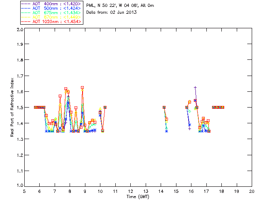Click the purple plus marker near 15.9 GMT at 1.36
Image resolution: width=259 pixels, height=207 pixels.
[190, 129]
